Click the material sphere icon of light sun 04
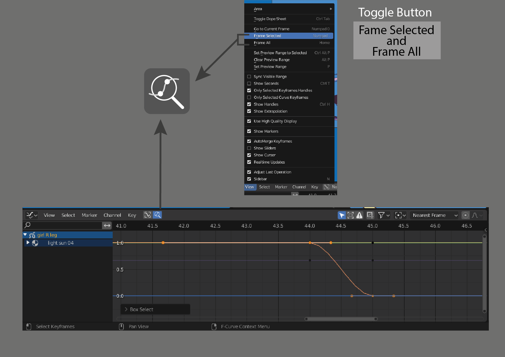505x357 pixels. coord(35,243)
